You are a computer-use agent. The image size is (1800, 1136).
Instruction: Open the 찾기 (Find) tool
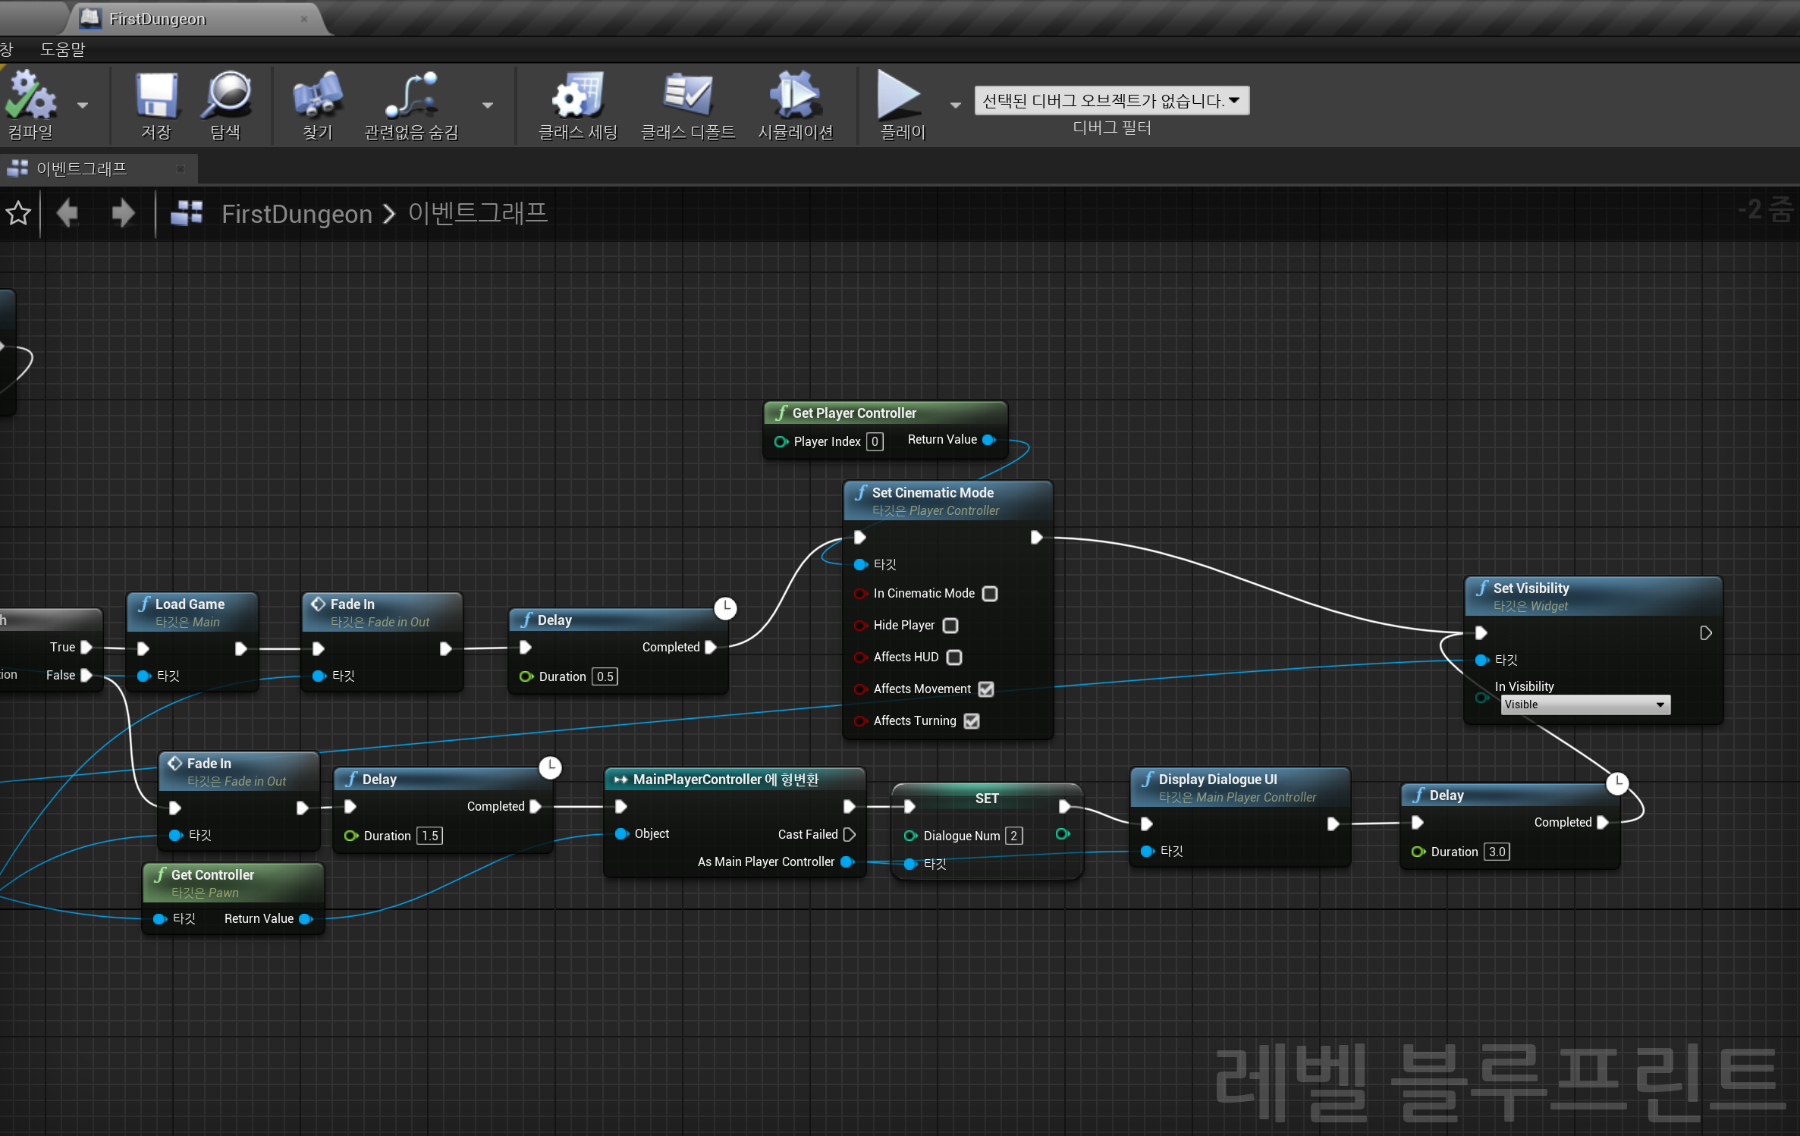317,106
